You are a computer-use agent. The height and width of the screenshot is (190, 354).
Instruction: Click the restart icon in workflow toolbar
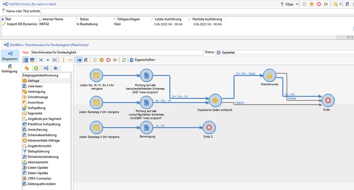click(115, 60)
